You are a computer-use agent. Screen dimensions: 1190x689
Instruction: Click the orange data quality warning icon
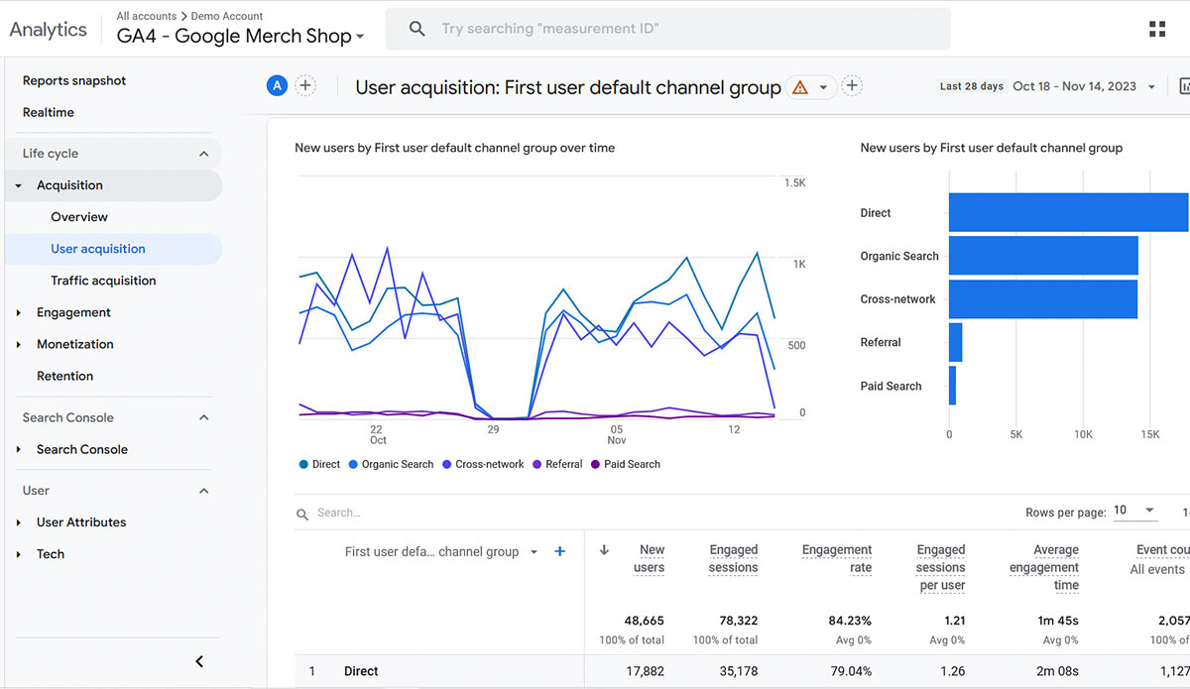coord(799,87)
